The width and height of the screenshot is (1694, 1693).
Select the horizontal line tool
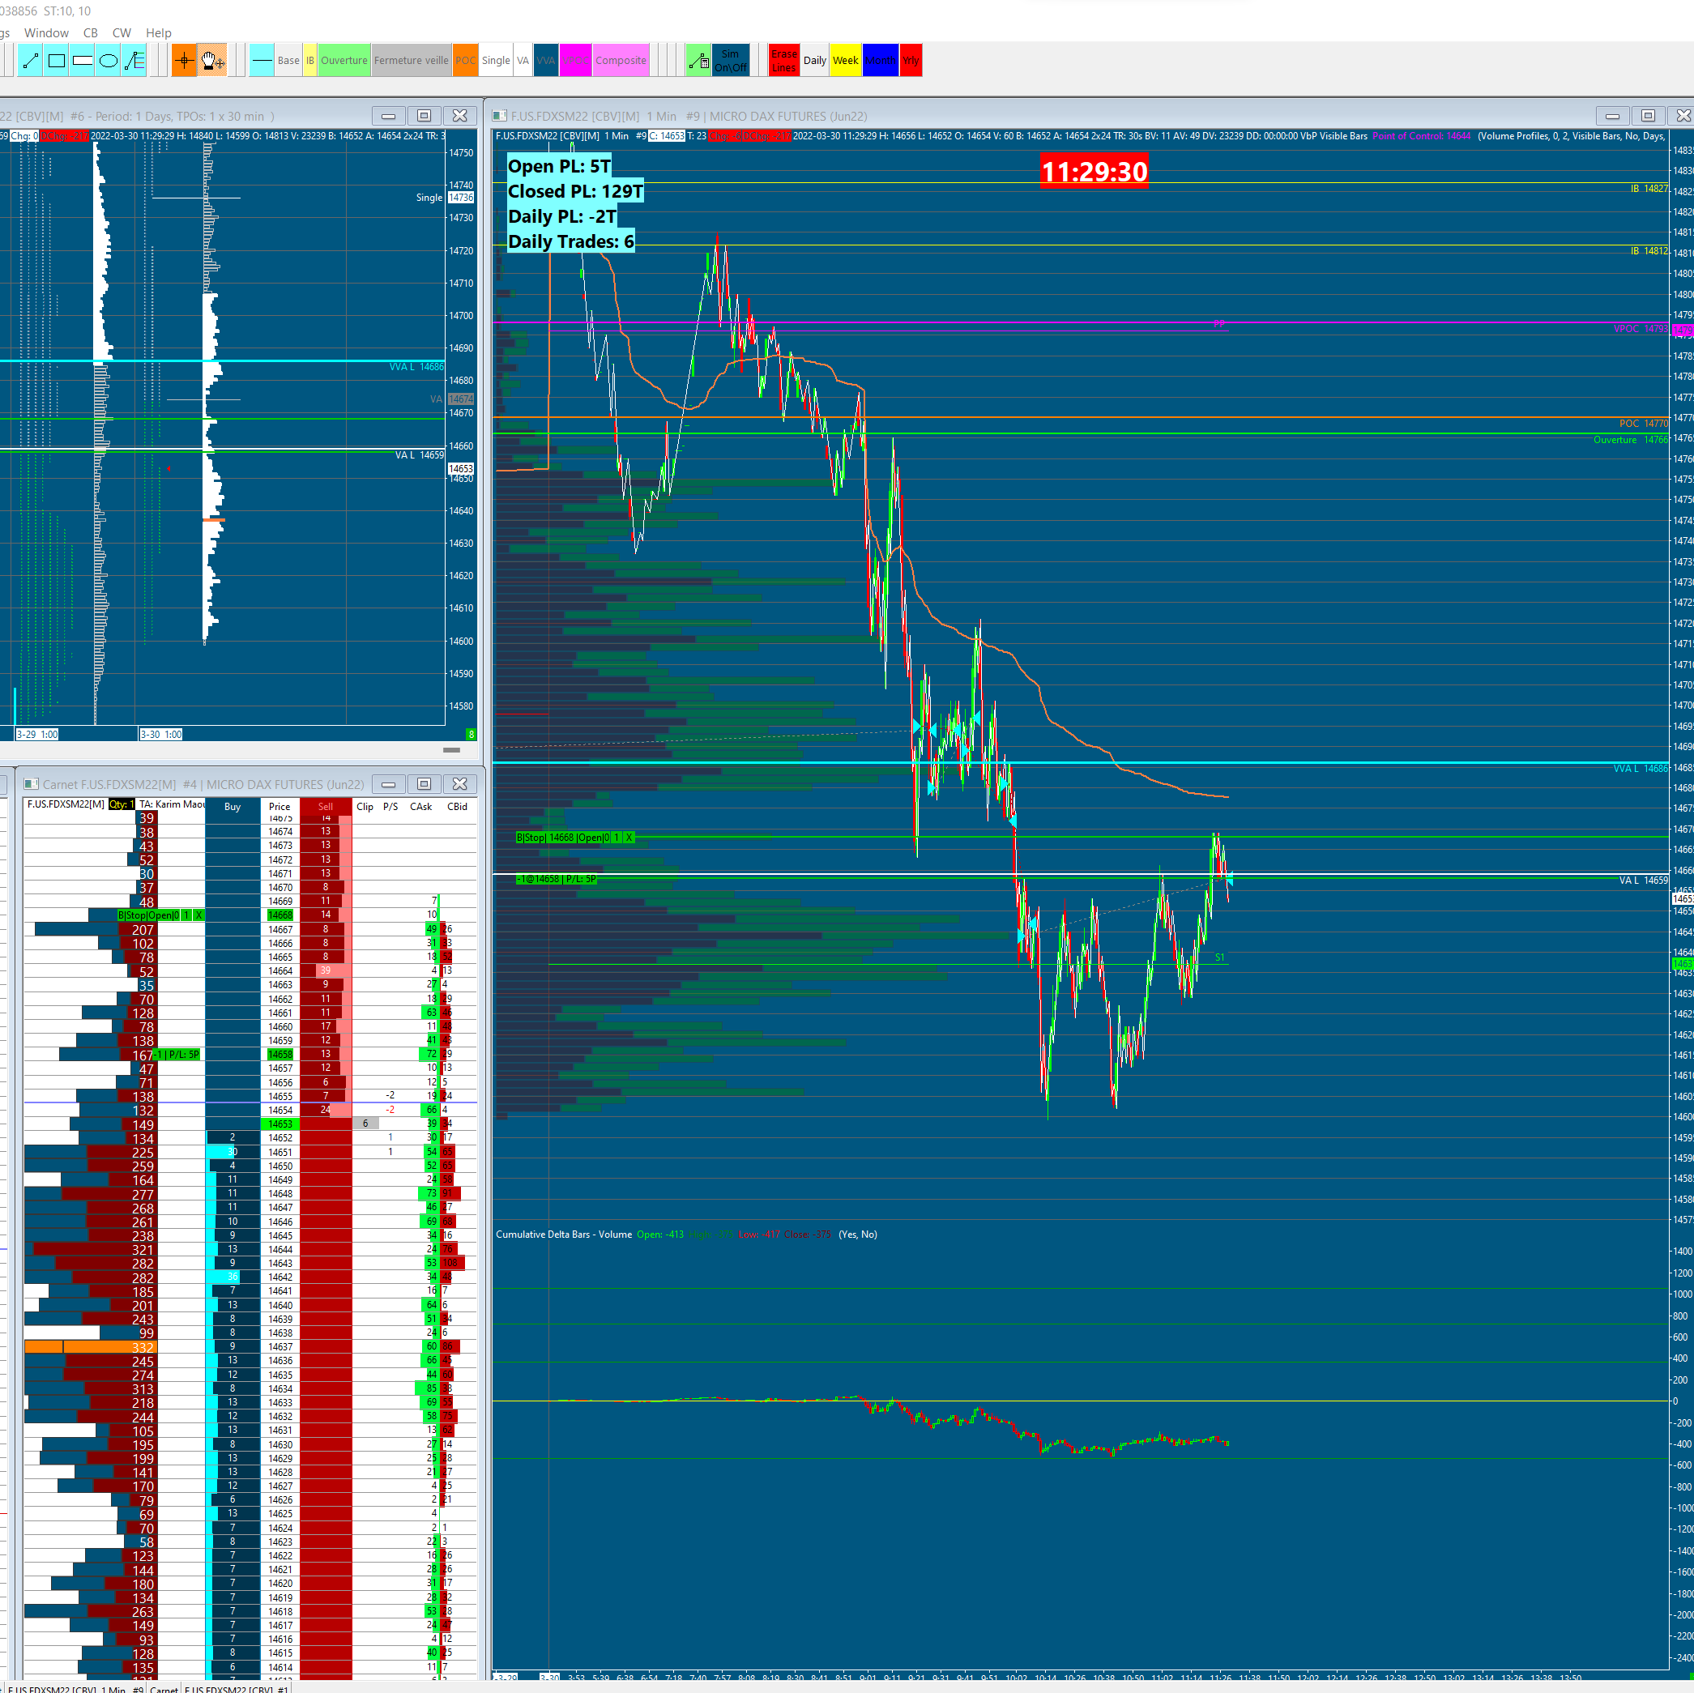(262, 61)
